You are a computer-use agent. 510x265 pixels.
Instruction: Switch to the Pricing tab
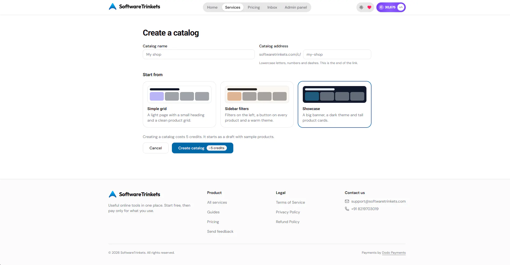254,7
